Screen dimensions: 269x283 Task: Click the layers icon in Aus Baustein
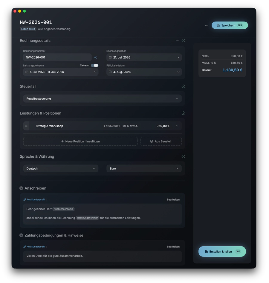[152, 141]
